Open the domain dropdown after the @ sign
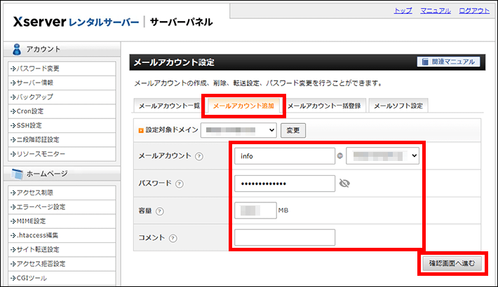This screenshot has width=498, height=287. tap(382, 155)
